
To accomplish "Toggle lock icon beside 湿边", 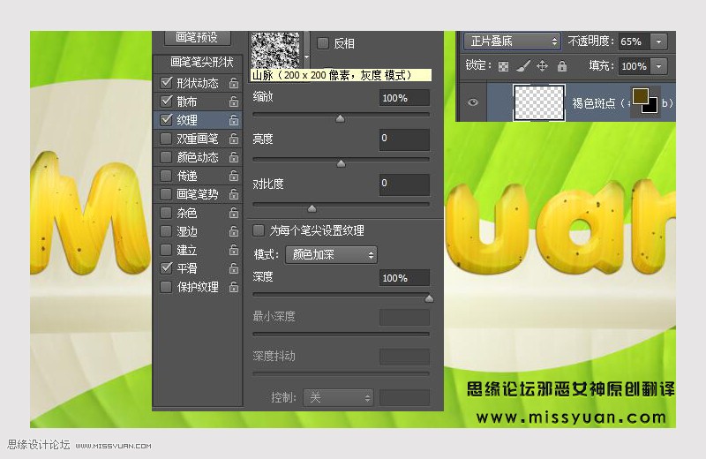I will 234,231.
